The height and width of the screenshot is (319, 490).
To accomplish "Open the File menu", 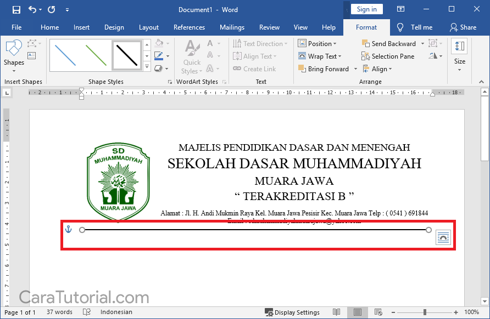I will [16, 27].
